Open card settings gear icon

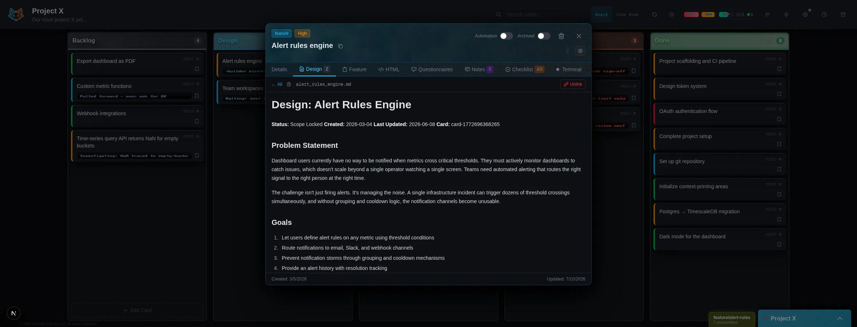pyautogui.click(x=580, y=51)
